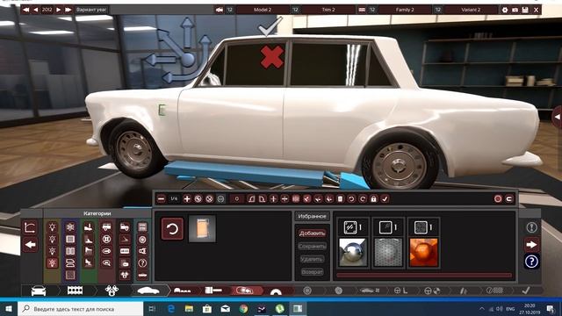Select the perforated mesh material swatch
The image size is (562, 316).
(x=388, y=252)
